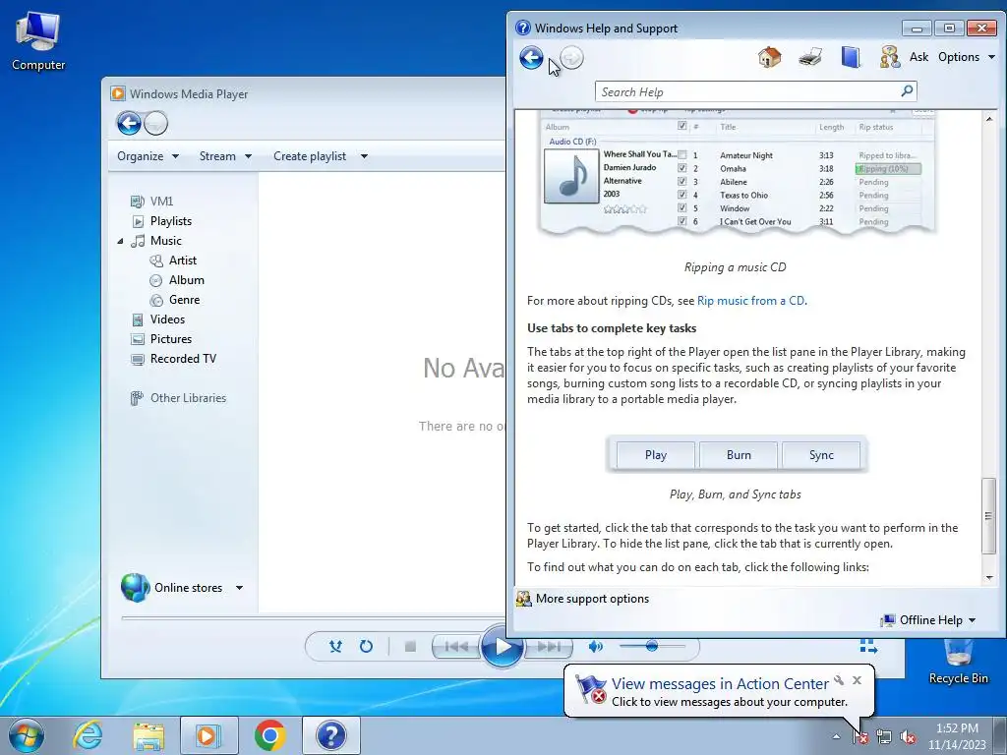
Task: Toggle shuffle in Media Player controls
Action: point(335,647)
